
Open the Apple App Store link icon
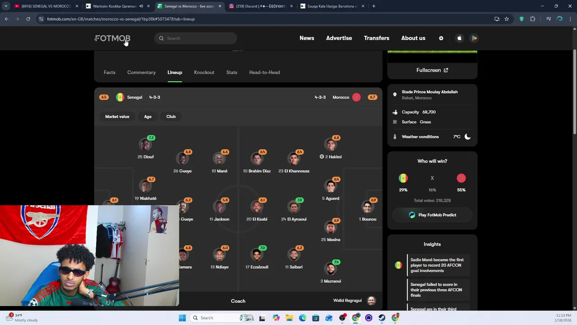pyautogui.click(x=459, y=38)
